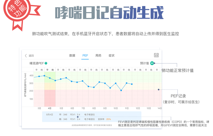The width and height of the screenshot is (213, 136).
Task: Click the 早：346 morning reading
Action: click(63, 115)
